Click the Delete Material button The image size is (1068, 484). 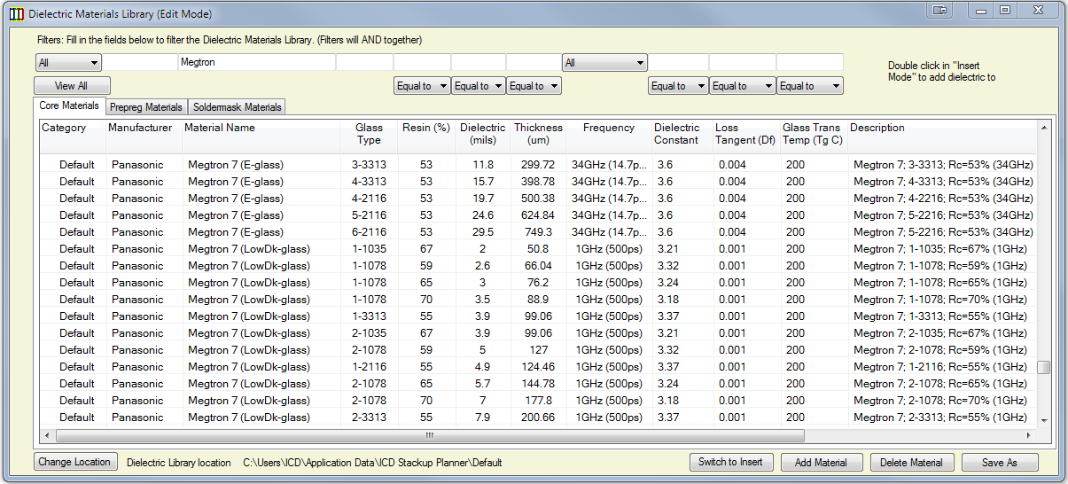point(913,462)
